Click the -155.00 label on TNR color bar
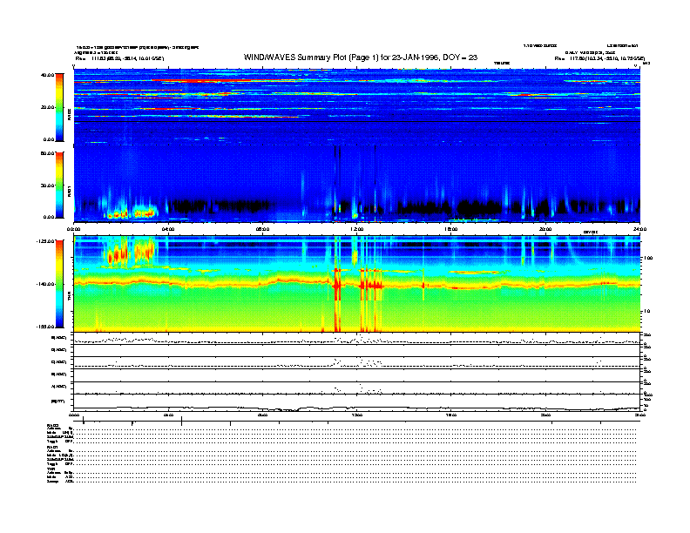Screen dimensions: 690x533 point(45,327)
